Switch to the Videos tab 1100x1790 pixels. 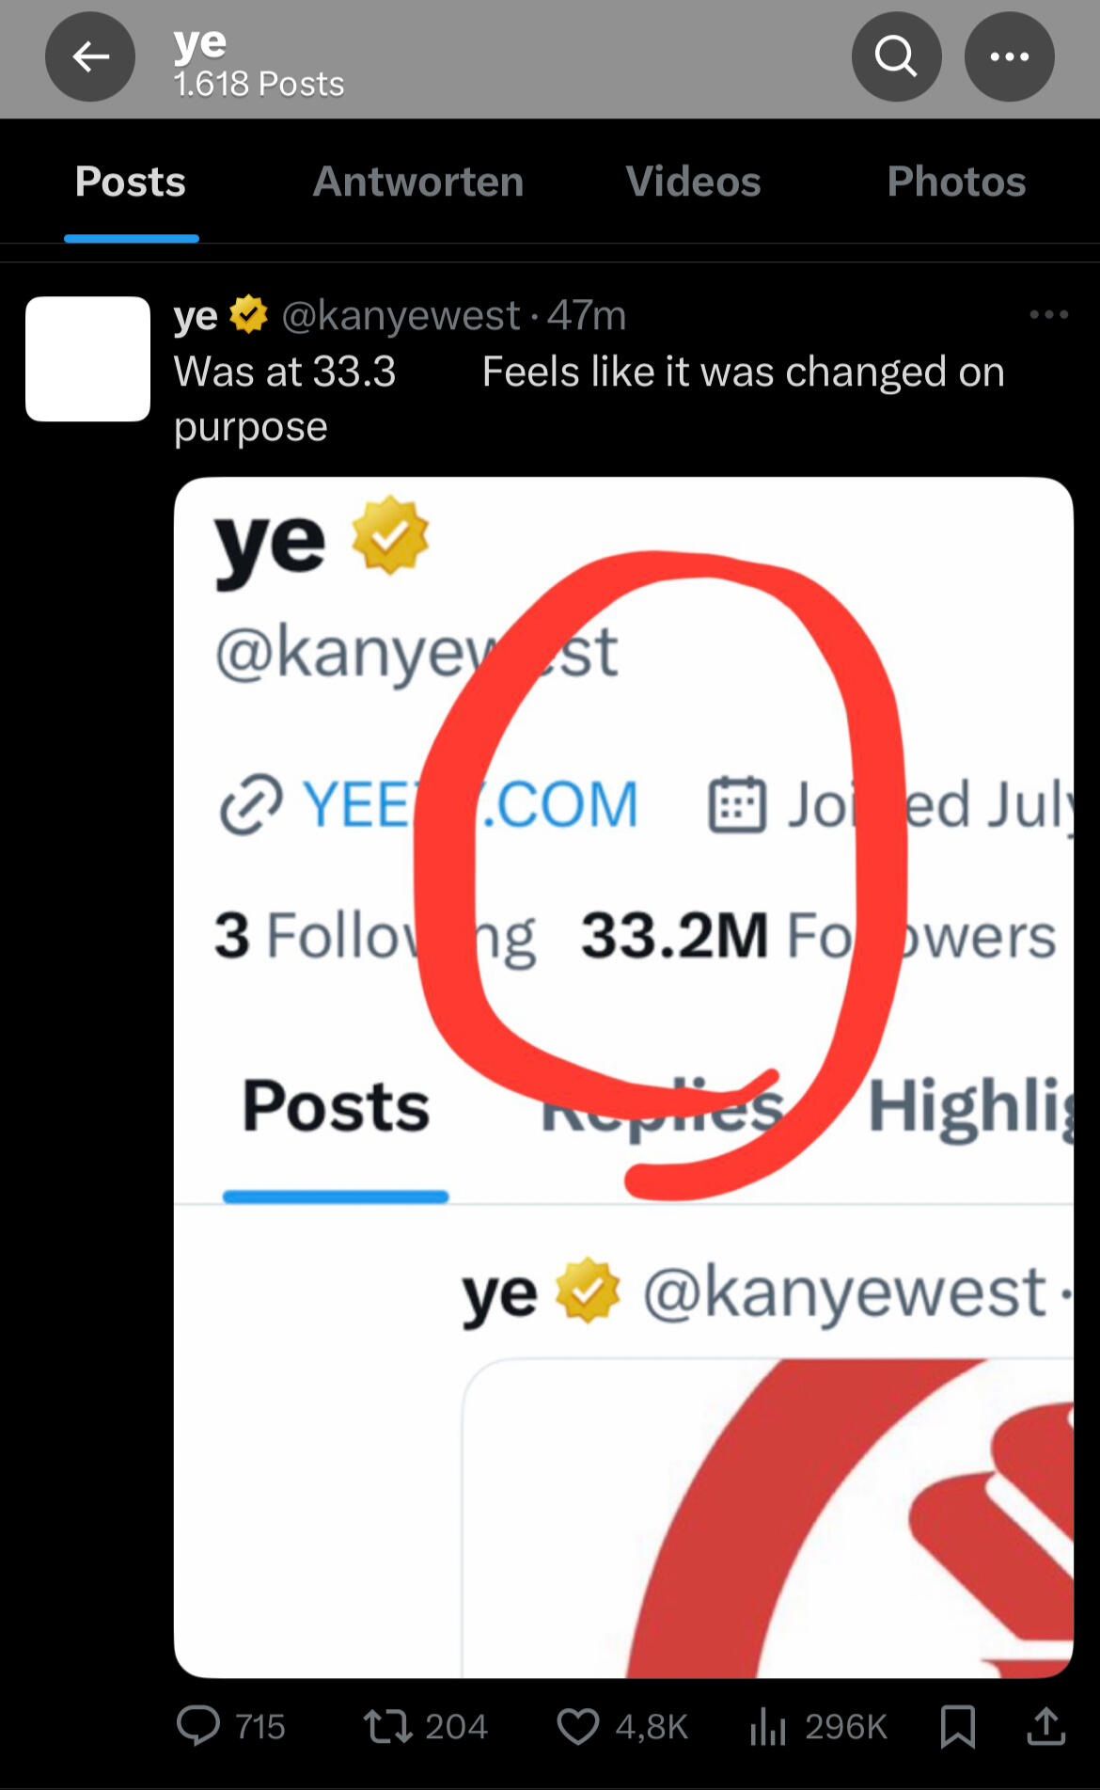click(693, 182)
